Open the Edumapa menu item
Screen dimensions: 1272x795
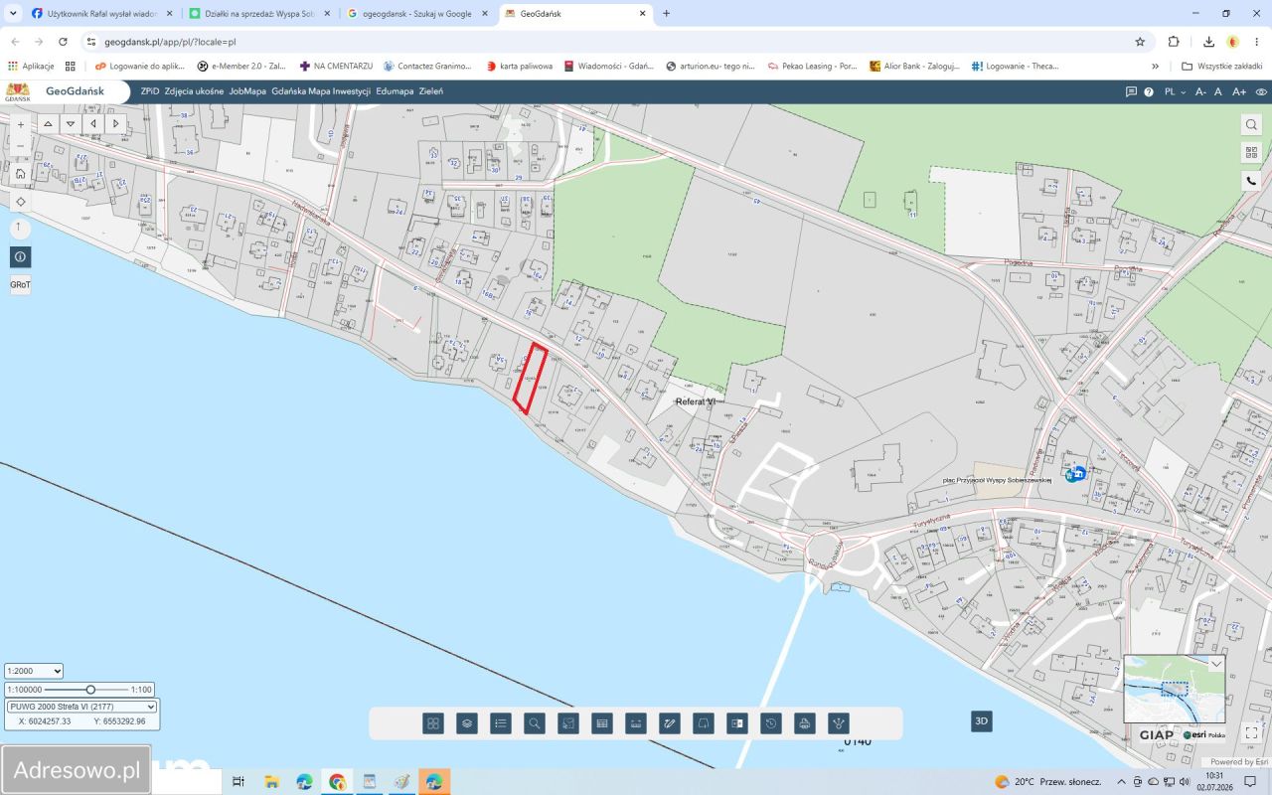[395, 91]
